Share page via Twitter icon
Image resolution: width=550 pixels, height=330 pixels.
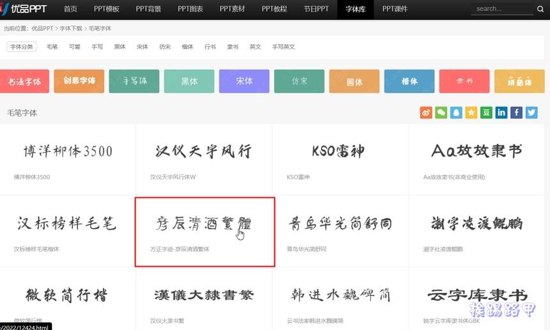click(531, 113)
